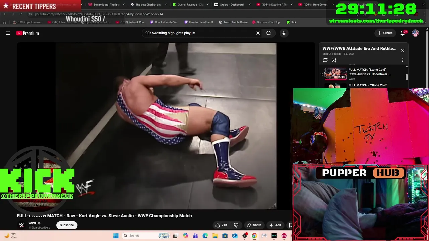This screenshot has width=429, height=241.
Task: Share the video
Action: pos(254,225)
